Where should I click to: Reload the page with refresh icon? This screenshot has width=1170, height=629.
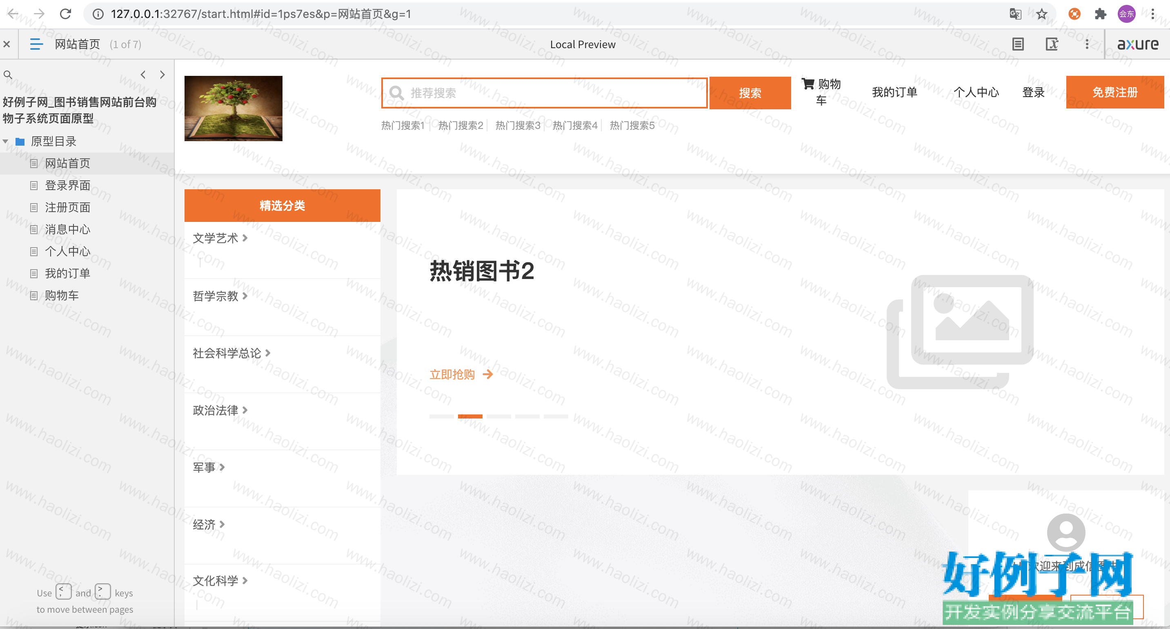tap(65, 14)
